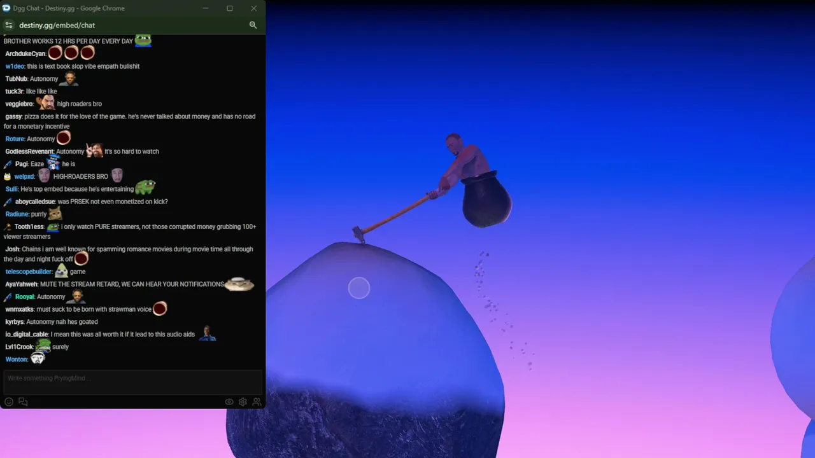This screenshot has height=458, width=815.
Task: Click the zoom magnifier icon in address bar
Action: pos(253,25)
